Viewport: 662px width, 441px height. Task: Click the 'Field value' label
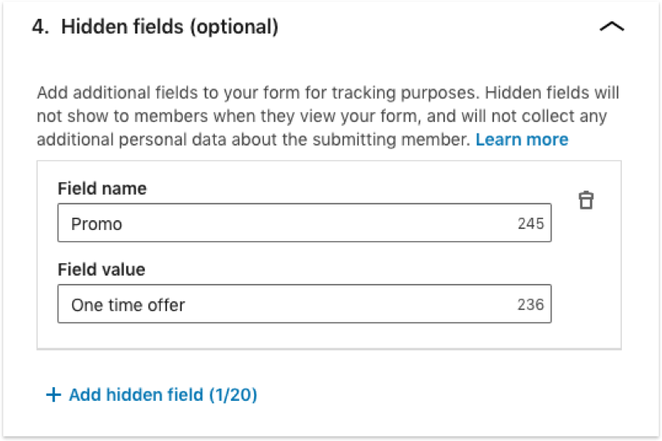point(102,269)
